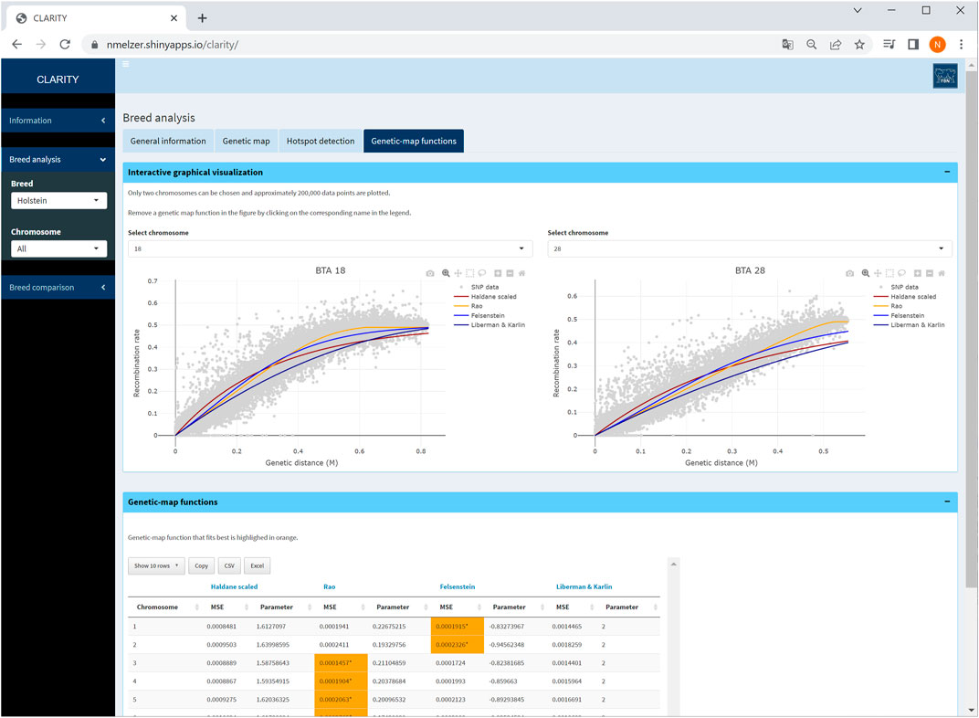Screen dimensions: 979x718
Task: Choose Box Select tool on BTA 28 plot
Action: (890, 273)
